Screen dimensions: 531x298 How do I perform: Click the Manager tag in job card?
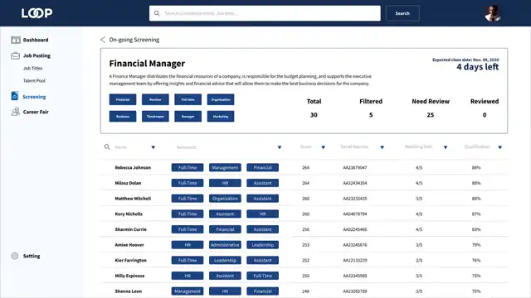pyautogui.click(x=188, y=116)
